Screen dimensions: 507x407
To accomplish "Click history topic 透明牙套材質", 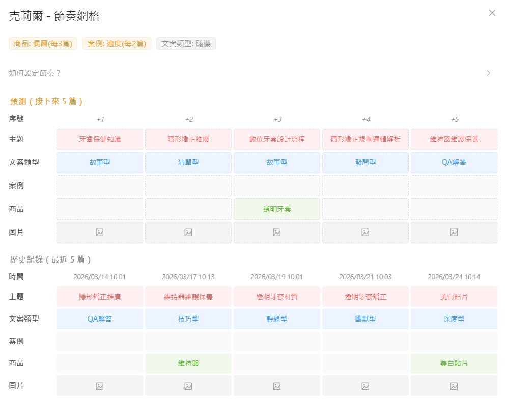I will click(277, 297).
